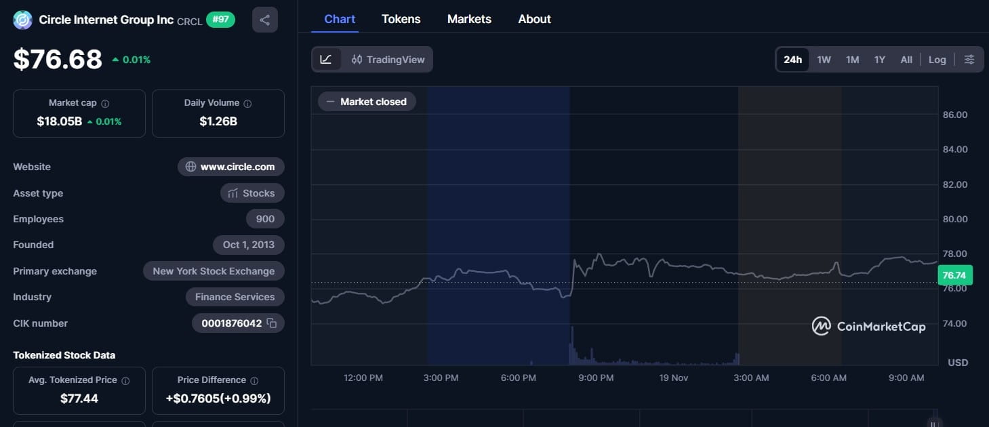The width and height of the screenshot is (989, 427).
Task: Click the CoinMarketCap watermark logo
Action: 821,326
